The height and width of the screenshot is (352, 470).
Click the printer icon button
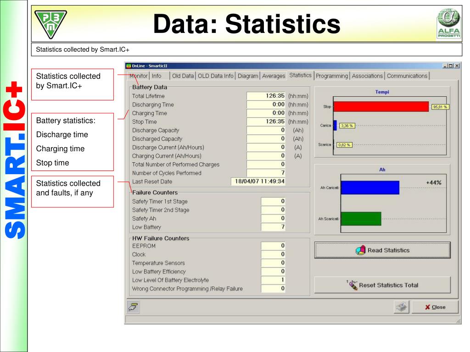401,307
